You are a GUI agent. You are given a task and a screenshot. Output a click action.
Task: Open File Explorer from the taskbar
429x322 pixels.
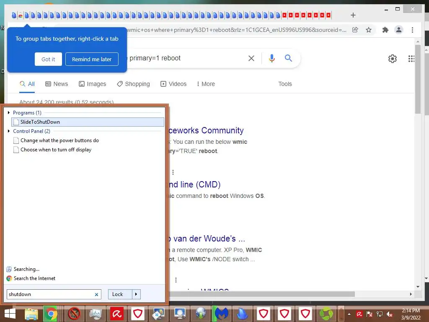point(31,314)
